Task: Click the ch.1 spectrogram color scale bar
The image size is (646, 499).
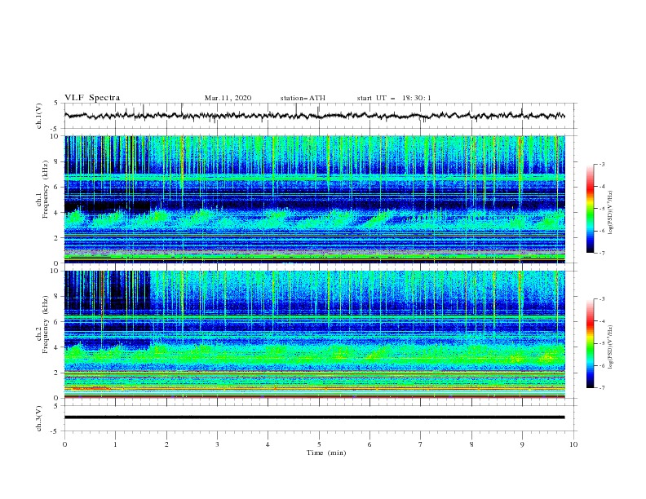Action: 590,209
